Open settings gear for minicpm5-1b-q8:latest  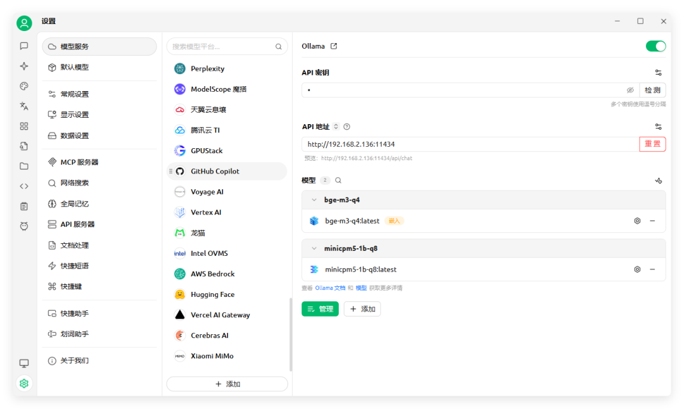637,270
